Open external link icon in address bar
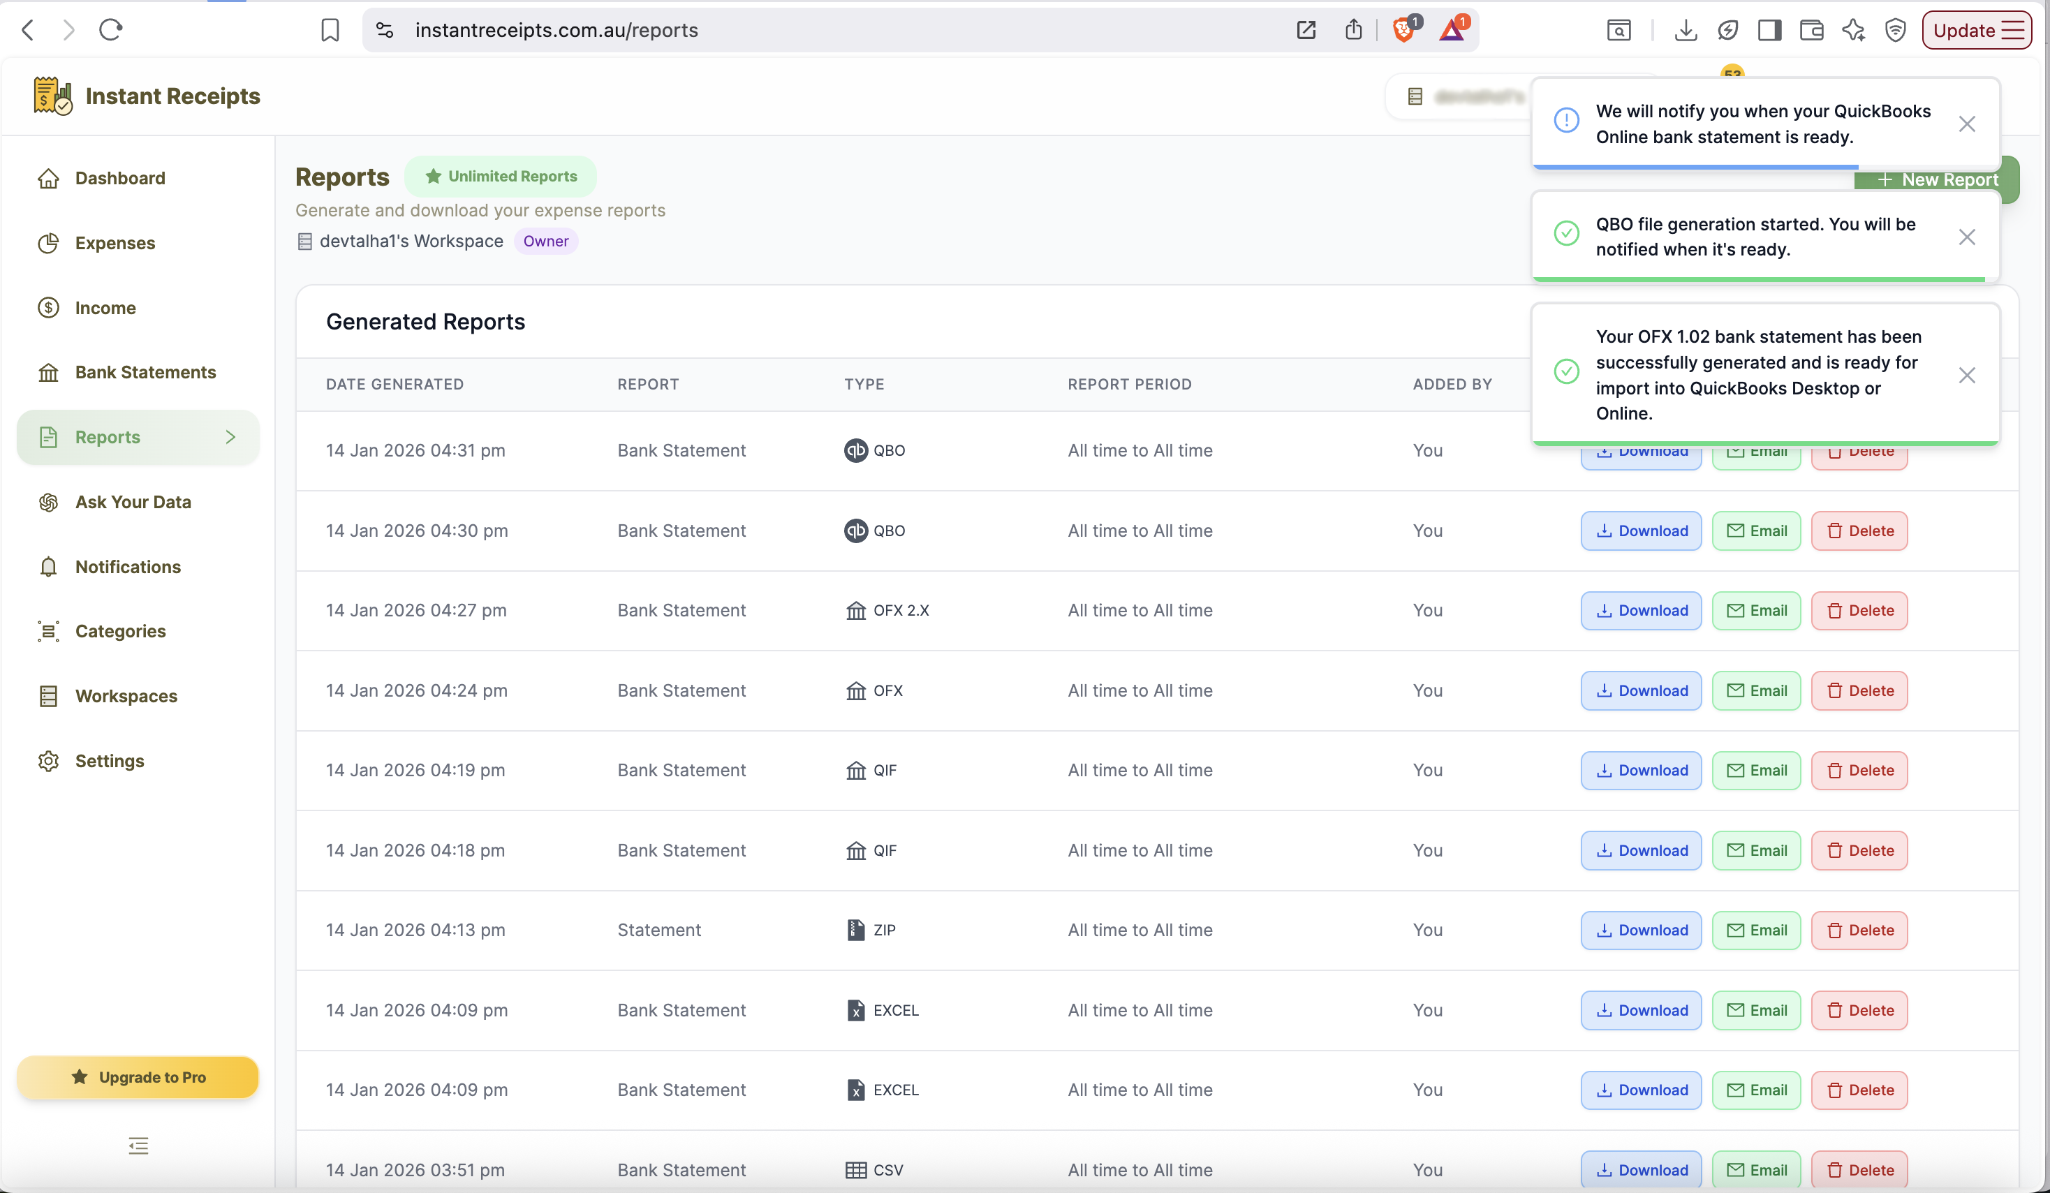 click(x=1306, y=30)
